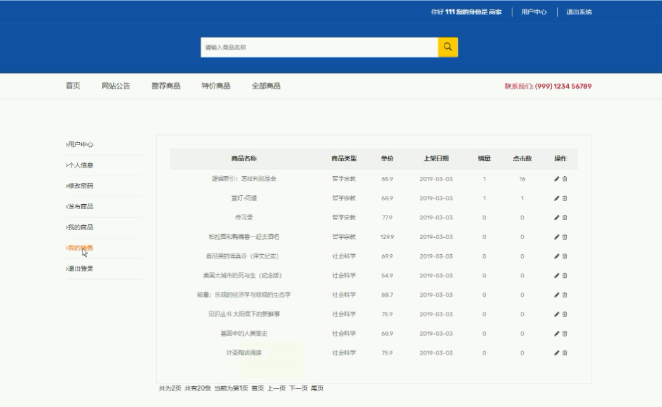Delete 见识丛书 太阳底下的新鲜事 product

click(565, 314)
